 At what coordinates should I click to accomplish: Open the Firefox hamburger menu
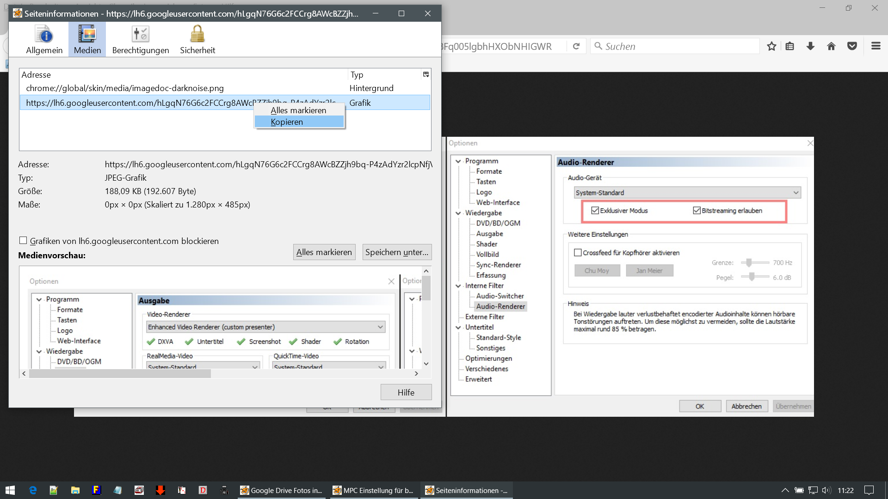(x=876, y=46)
